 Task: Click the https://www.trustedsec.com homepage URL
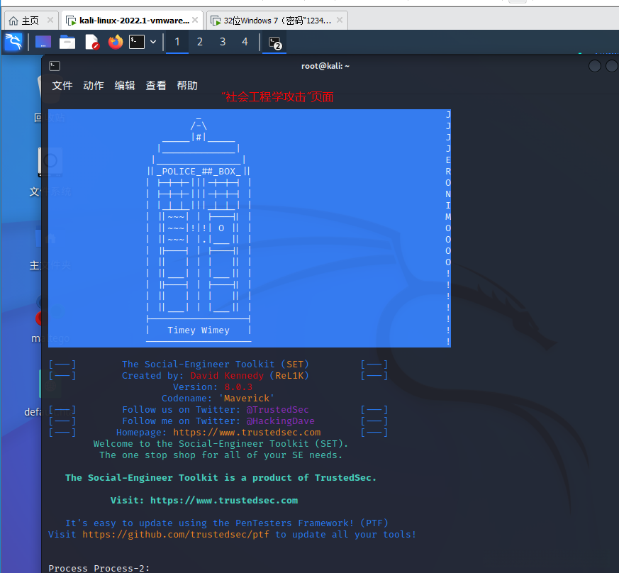tap(247, 433)
